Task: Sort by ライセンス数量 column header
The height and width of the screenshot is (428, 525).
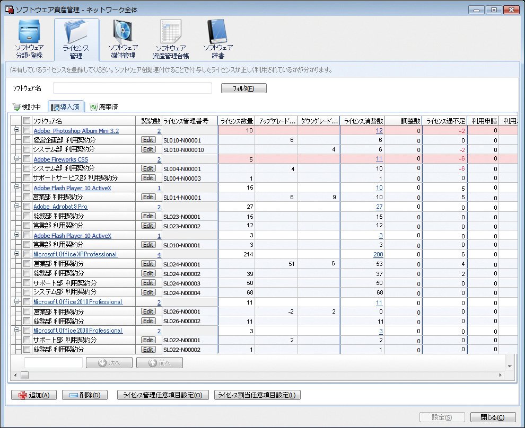Action: click(237, 121)
